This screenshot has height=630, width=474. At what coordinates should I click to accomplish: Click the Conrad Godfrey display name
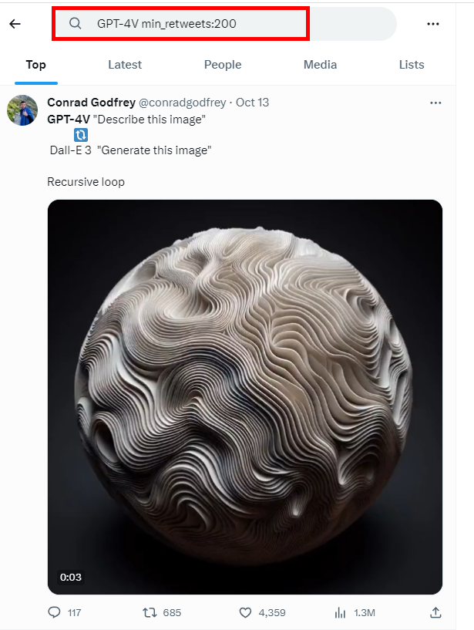point(91,103)
